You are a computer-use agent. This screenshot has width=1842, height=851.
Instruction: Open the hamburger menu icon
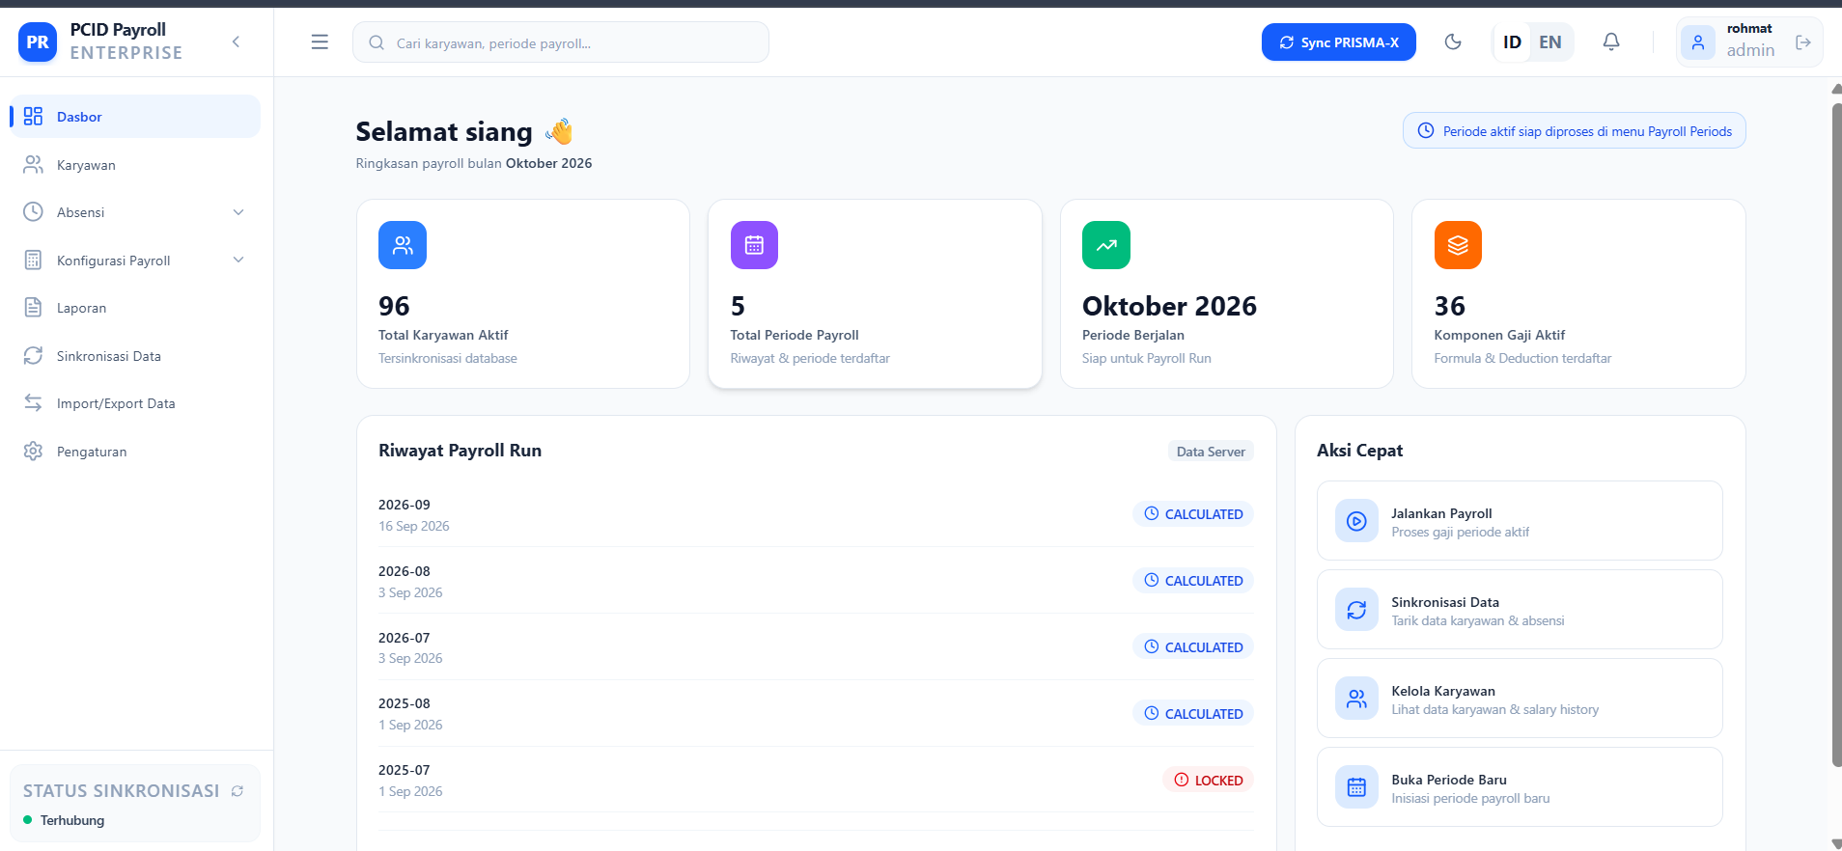pos(320,42)
